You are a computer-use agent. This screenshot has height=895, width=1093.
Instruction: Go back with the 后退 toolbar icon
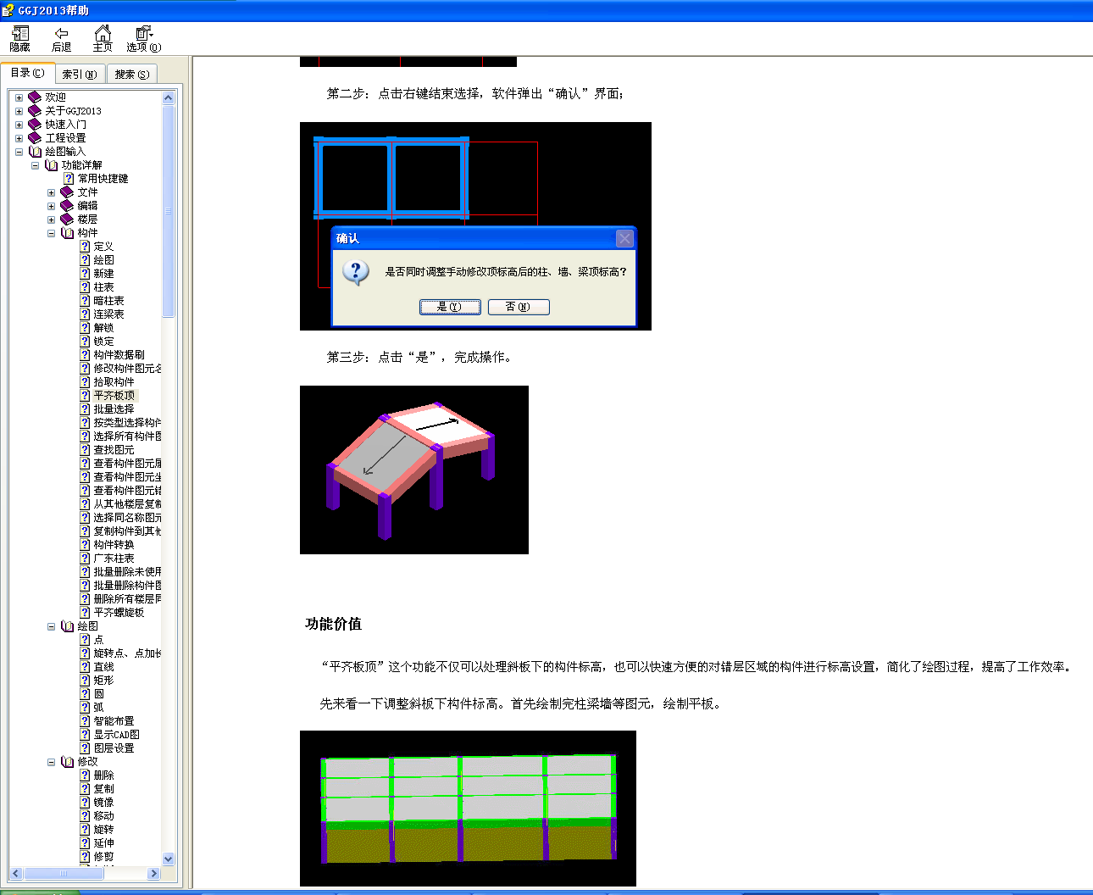point(61,38)
